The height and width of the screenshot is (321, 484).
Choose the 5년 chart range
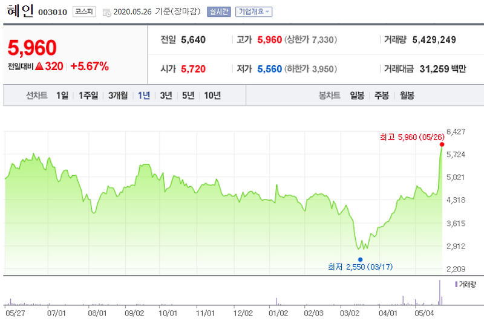point(188,96)
